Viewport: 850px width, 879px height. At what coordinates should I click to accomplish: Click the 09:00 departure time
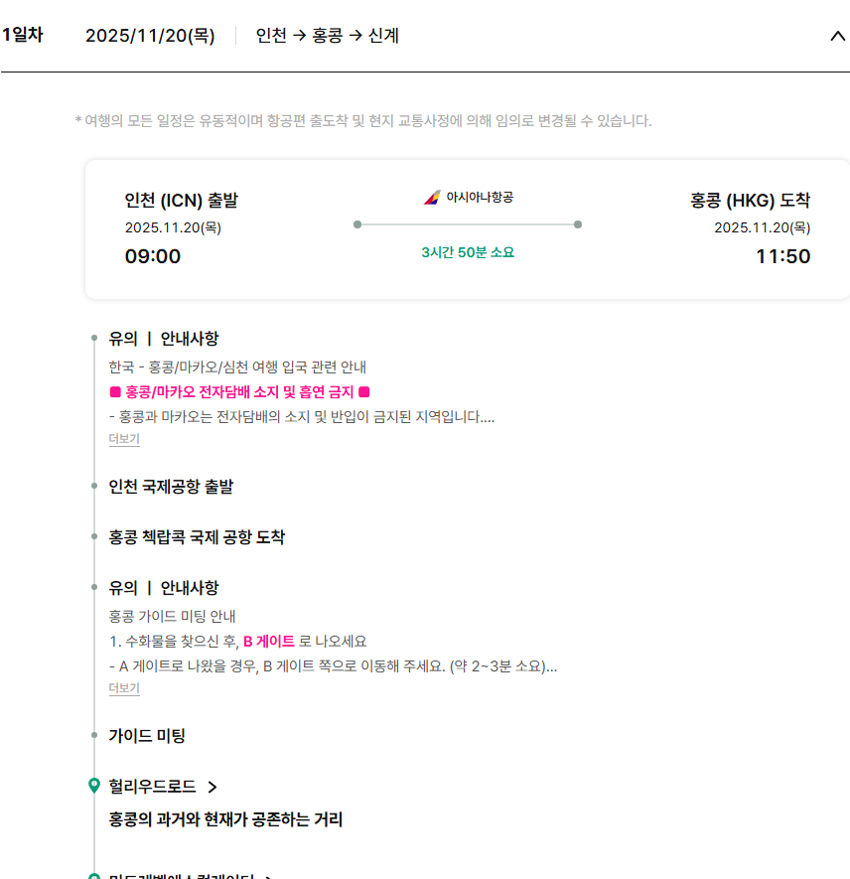[x=153, y=256]
